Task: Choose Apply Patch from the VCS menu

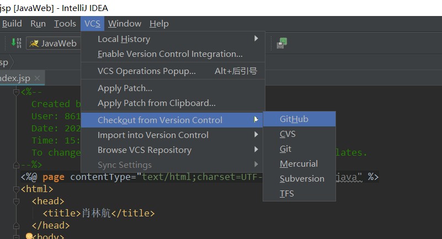Action: (125, 88)
